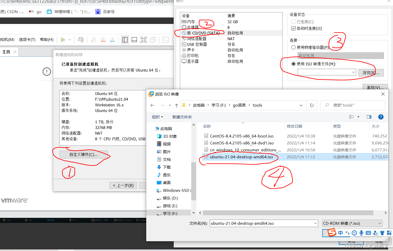
Task: Click the unity mode toolbar icon
Action: coord(153,40)
